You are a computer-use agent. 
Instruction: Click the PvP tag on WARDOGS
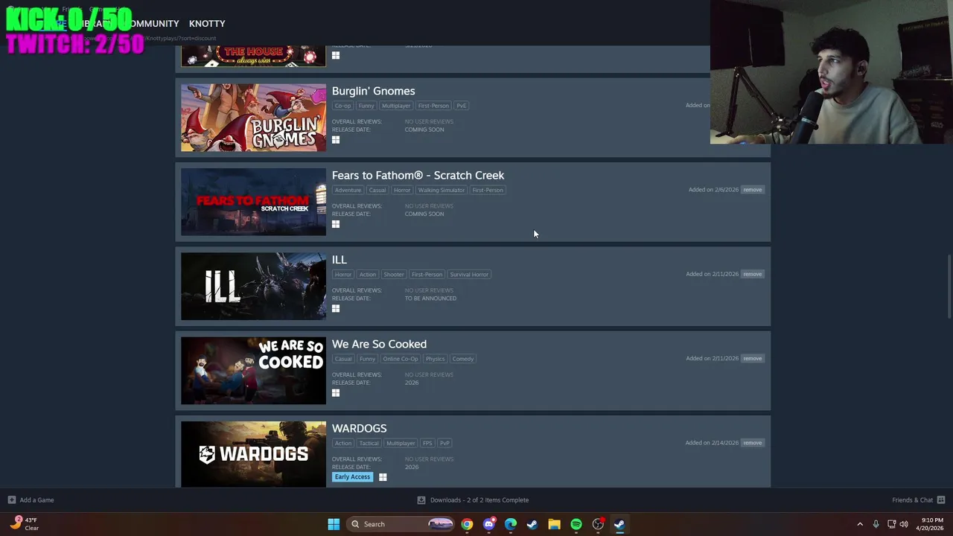click(x=444, y=443)
